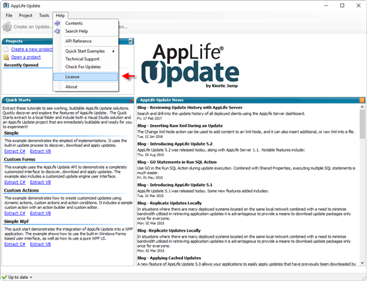Click Create an Update toolbar button

(x=27, y=27)
